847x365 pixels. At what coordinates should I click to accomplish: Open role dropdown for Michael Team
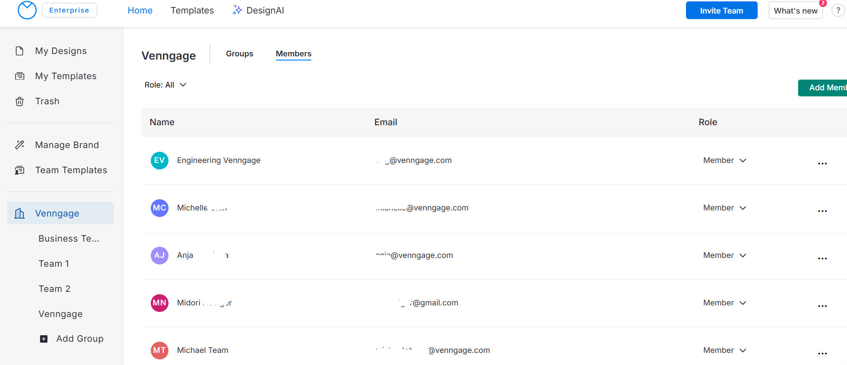(x=725, y=350)
